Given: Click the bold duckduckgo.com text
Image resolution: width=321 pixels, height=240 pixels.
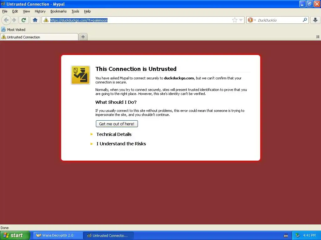Looking at the screenshot, I should tap(179, 78).
